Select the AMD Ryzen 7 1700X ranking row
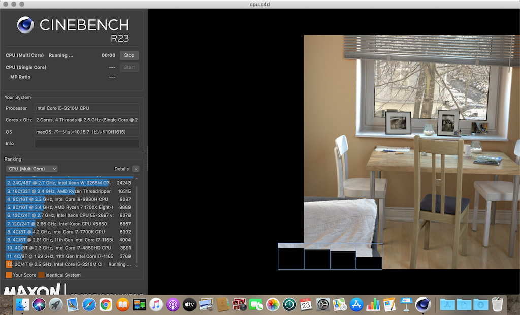 [x=69, y=207]
